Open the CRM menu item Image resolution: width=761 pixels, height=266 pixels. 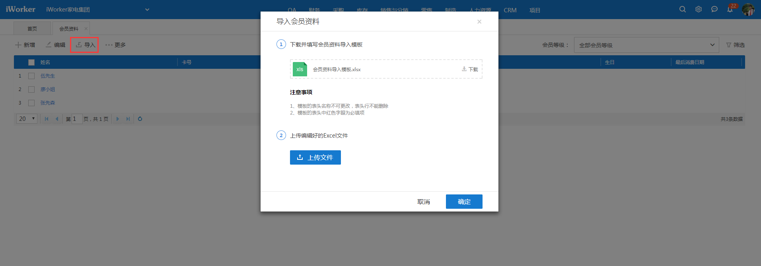click(510, 10)
